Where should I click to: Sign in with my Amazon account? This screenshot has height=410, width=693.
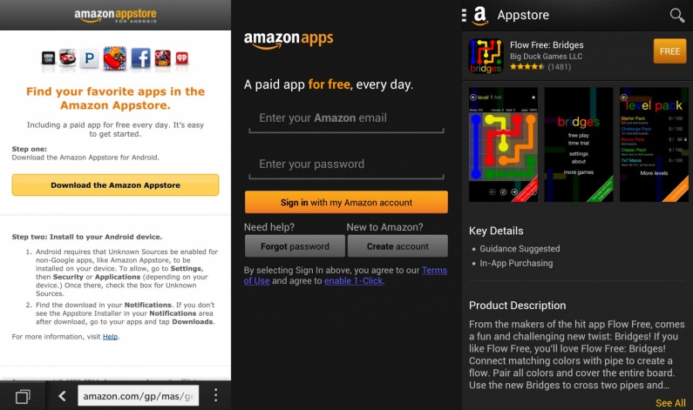[346, 202]
